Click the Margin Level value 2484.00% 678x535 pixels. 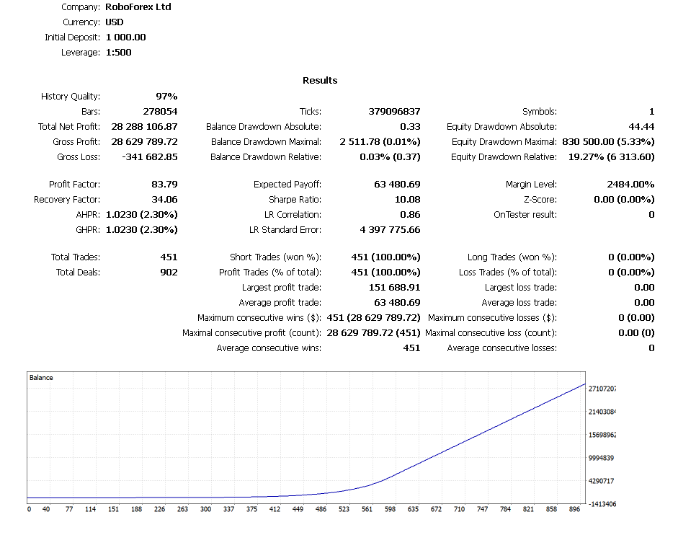click(x=630, y=185)
